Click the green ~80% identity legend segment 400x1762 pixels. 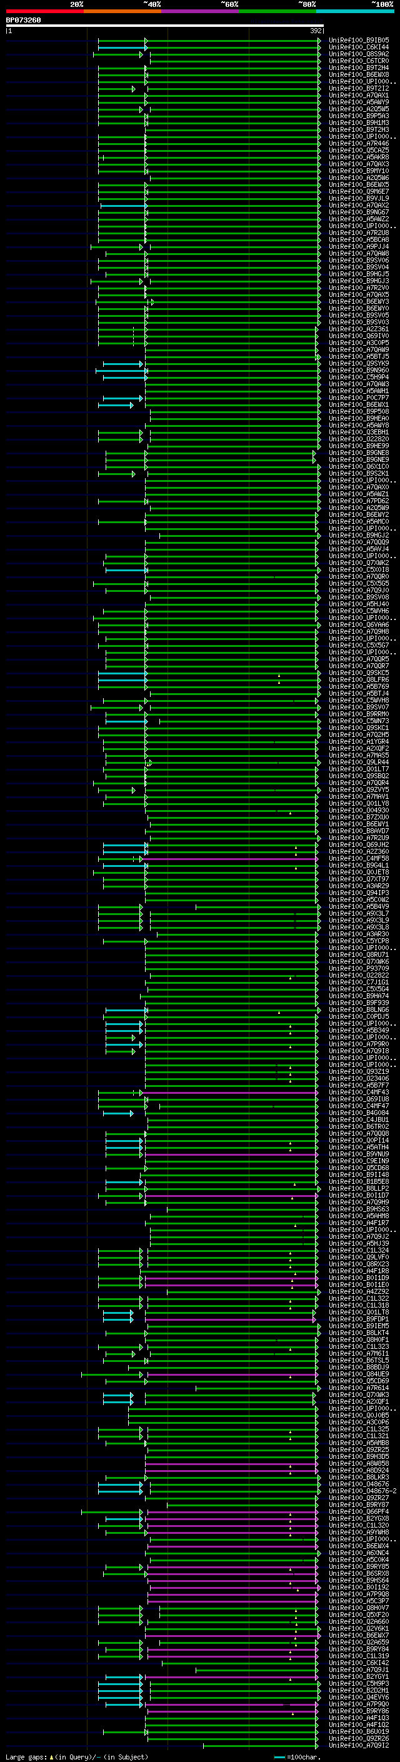tap(277, 11)
